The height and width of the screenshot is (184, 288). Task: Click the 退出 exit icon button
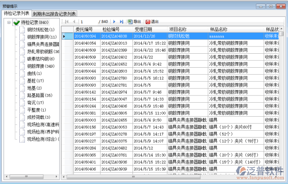point(152,22)
